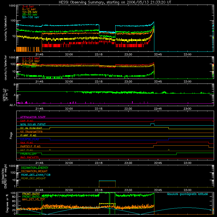This screenshot has width=217, height=217.
Task: Click the '0.1-0.3 MeV' legend entry
Action: point(31,58)
